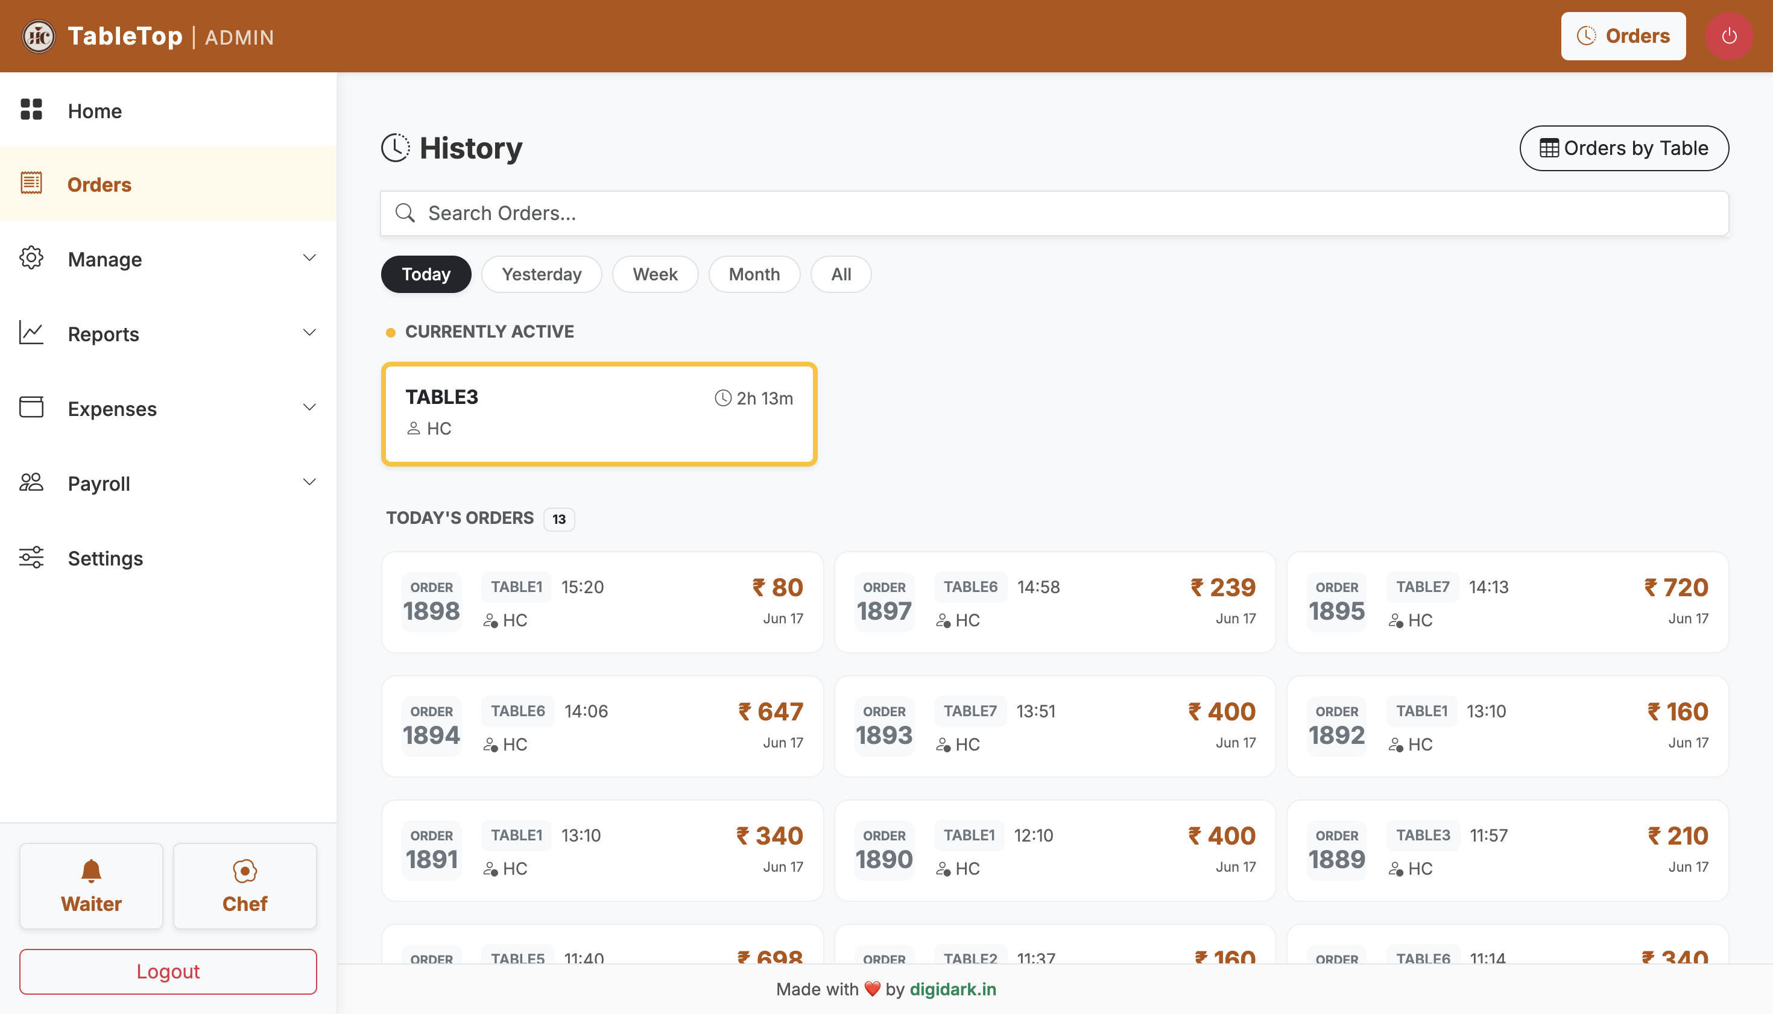Open order 1894 card
This screenshot has height=1014, width=1773.
pos(602,726)
